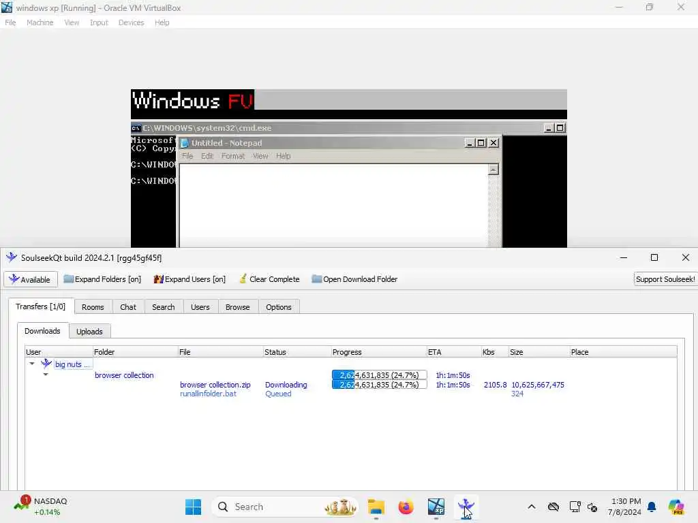This screenshot has width=698, height=523.
Task: Open the Windows Start menu
Action: click(193, 507)
